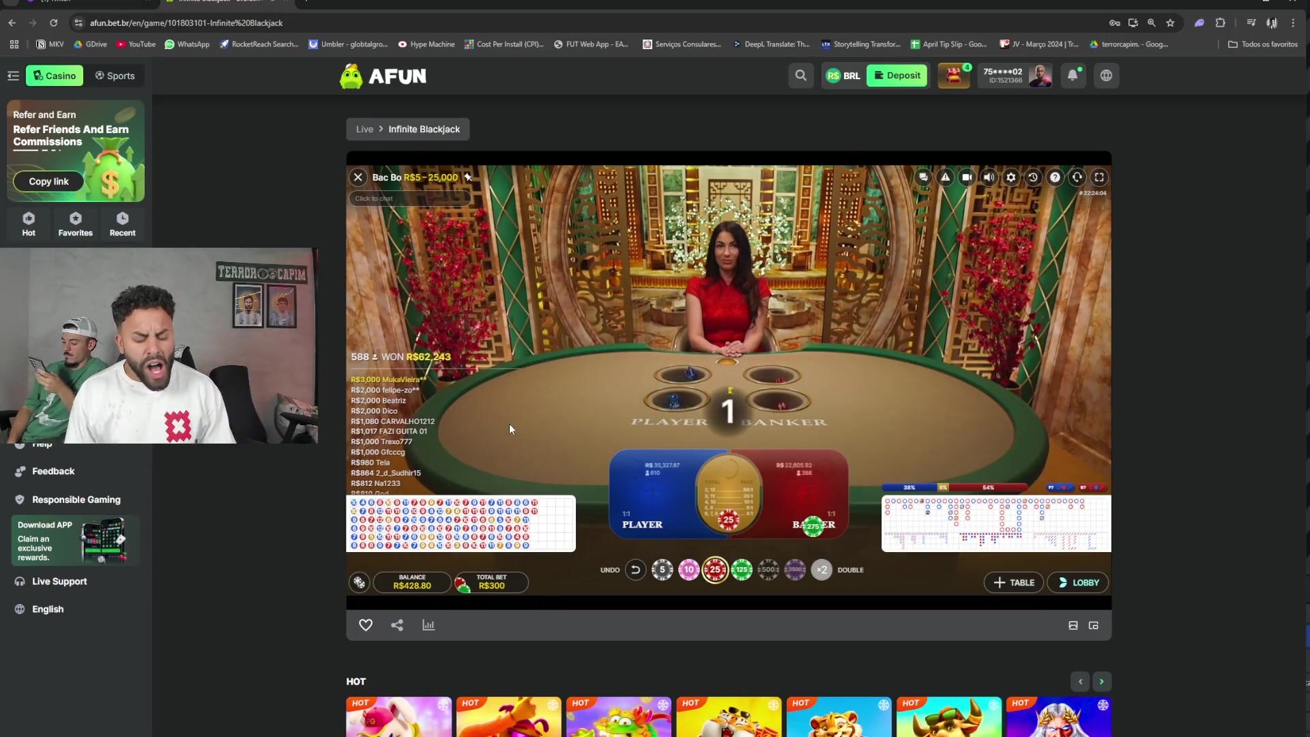The image size is (1310, 737).
Task: Open Responsible Gaming in sidebar
Action: (76, 500)
